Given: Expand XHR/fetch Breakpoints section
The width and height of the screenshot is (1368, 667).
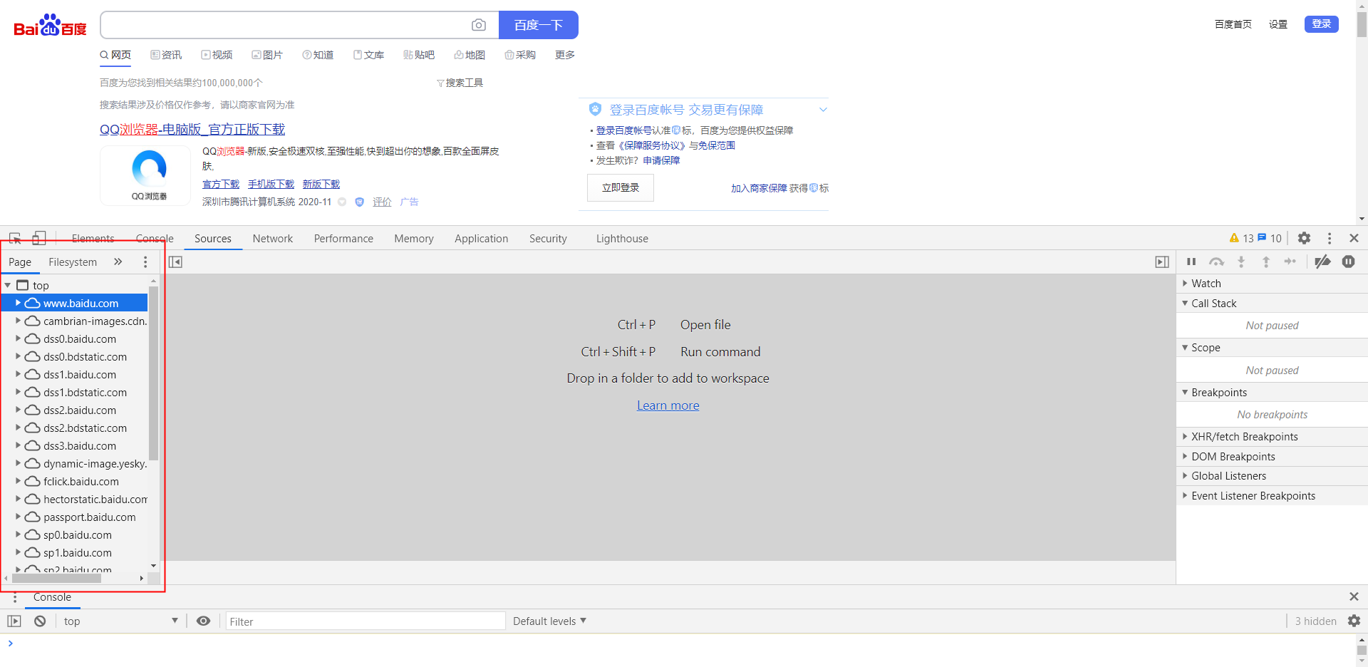Looking at the screenshot, I should pos(1185,437).
